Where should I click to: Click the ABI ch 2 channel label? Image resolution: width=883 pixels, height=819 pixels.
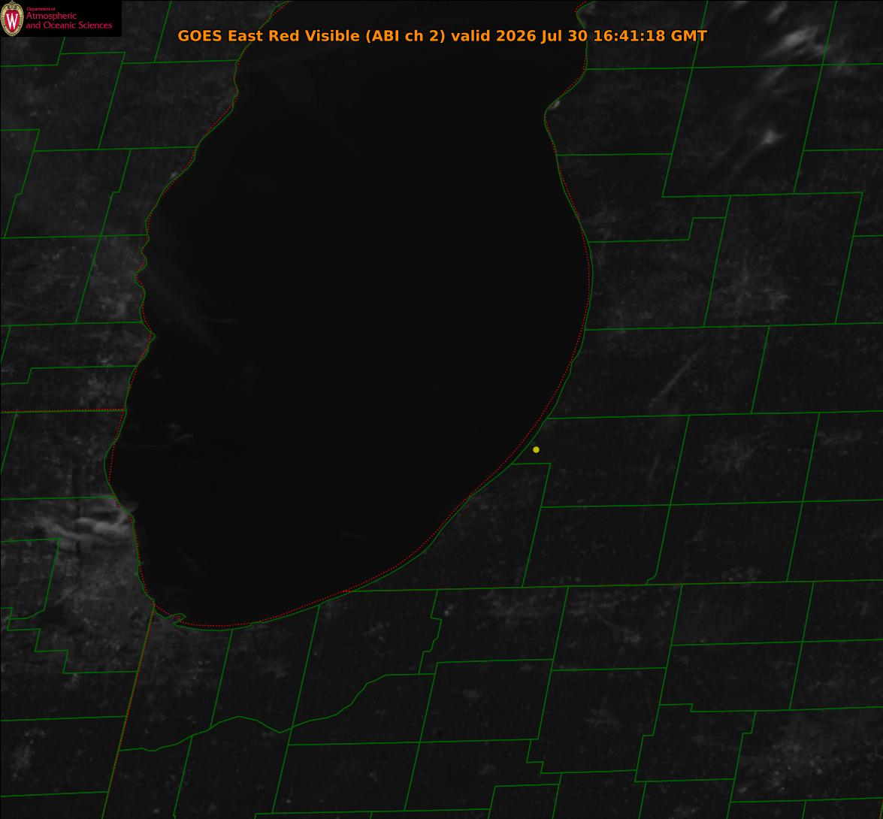click(405, 35)
